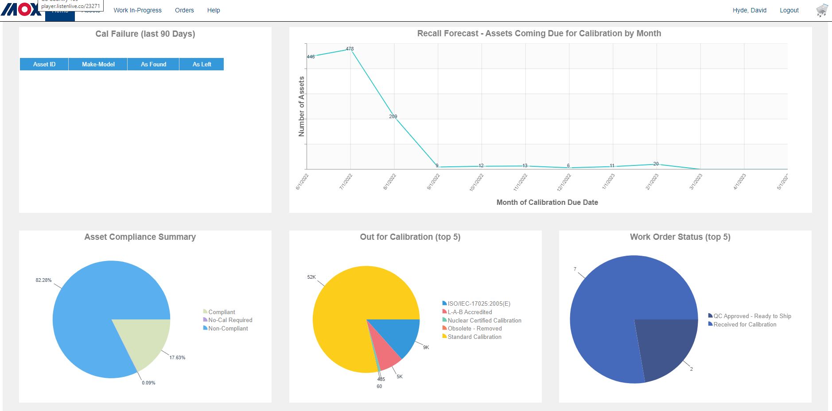This screenshot has height=411, width=832.
Task: Click the Make-Model column header
Action: (98, 64)
